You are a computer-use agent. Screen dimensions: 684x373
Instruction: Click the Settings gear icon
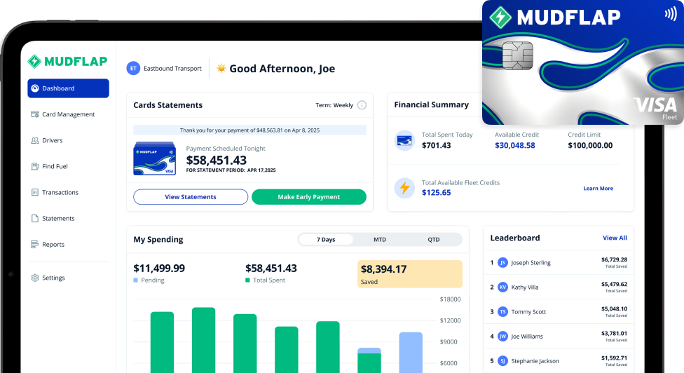pos(35,278)
